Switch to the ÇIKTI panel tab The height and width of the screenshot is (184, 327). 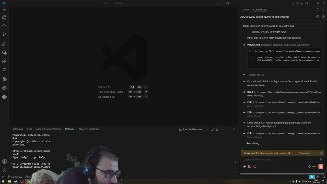(29, 129)
